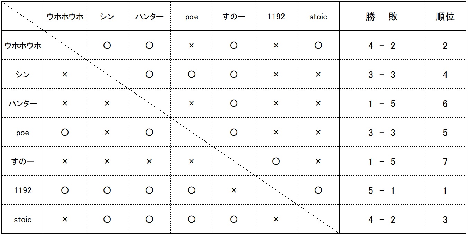The height and width of the screenshot is (235, 468).
Task: Click the poe column header
Action: 191,17
